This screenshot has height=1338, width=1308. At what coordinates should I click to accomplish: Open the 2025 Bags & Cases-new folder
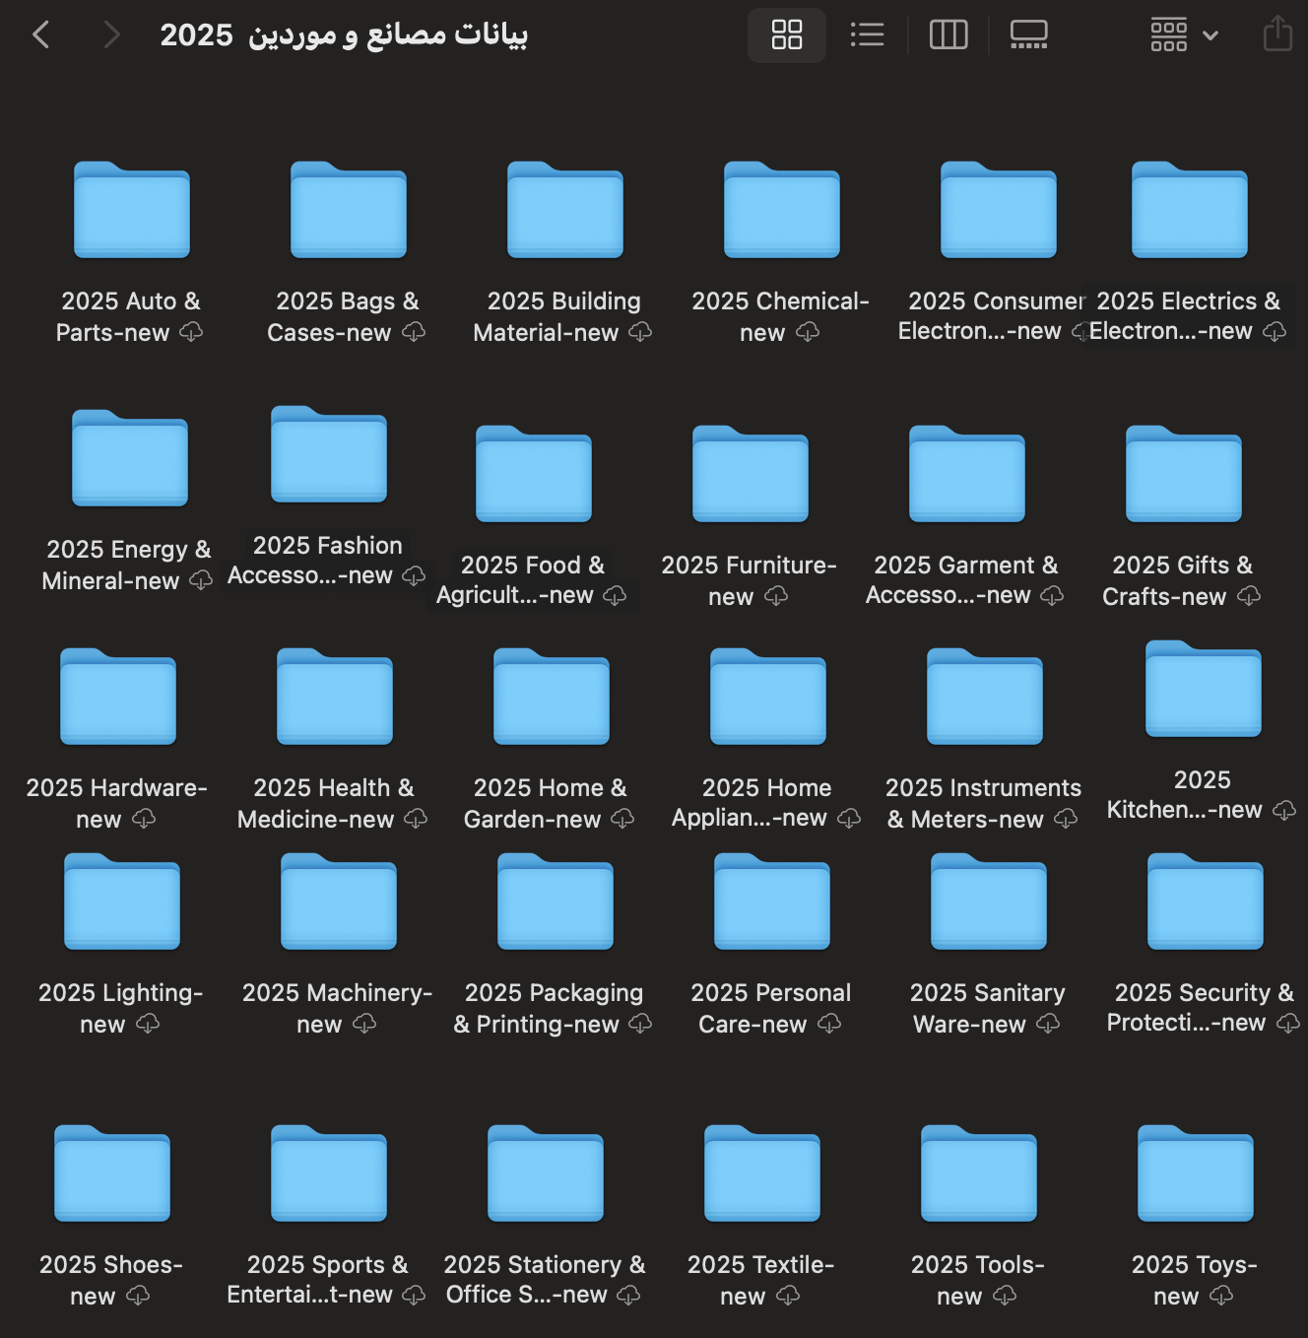[349, 210]
